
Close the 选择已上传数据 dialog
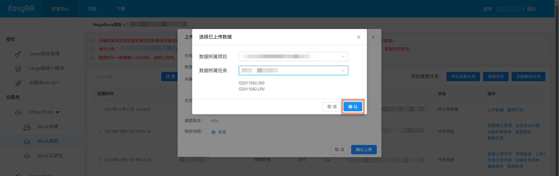click(359, 37)
